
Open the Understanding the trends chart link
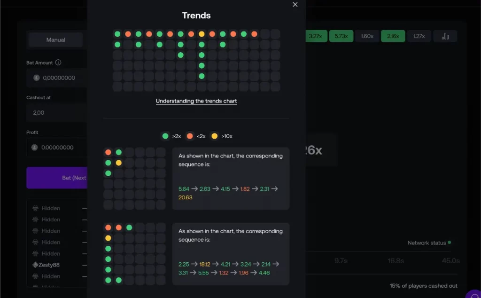click(196, 101)
